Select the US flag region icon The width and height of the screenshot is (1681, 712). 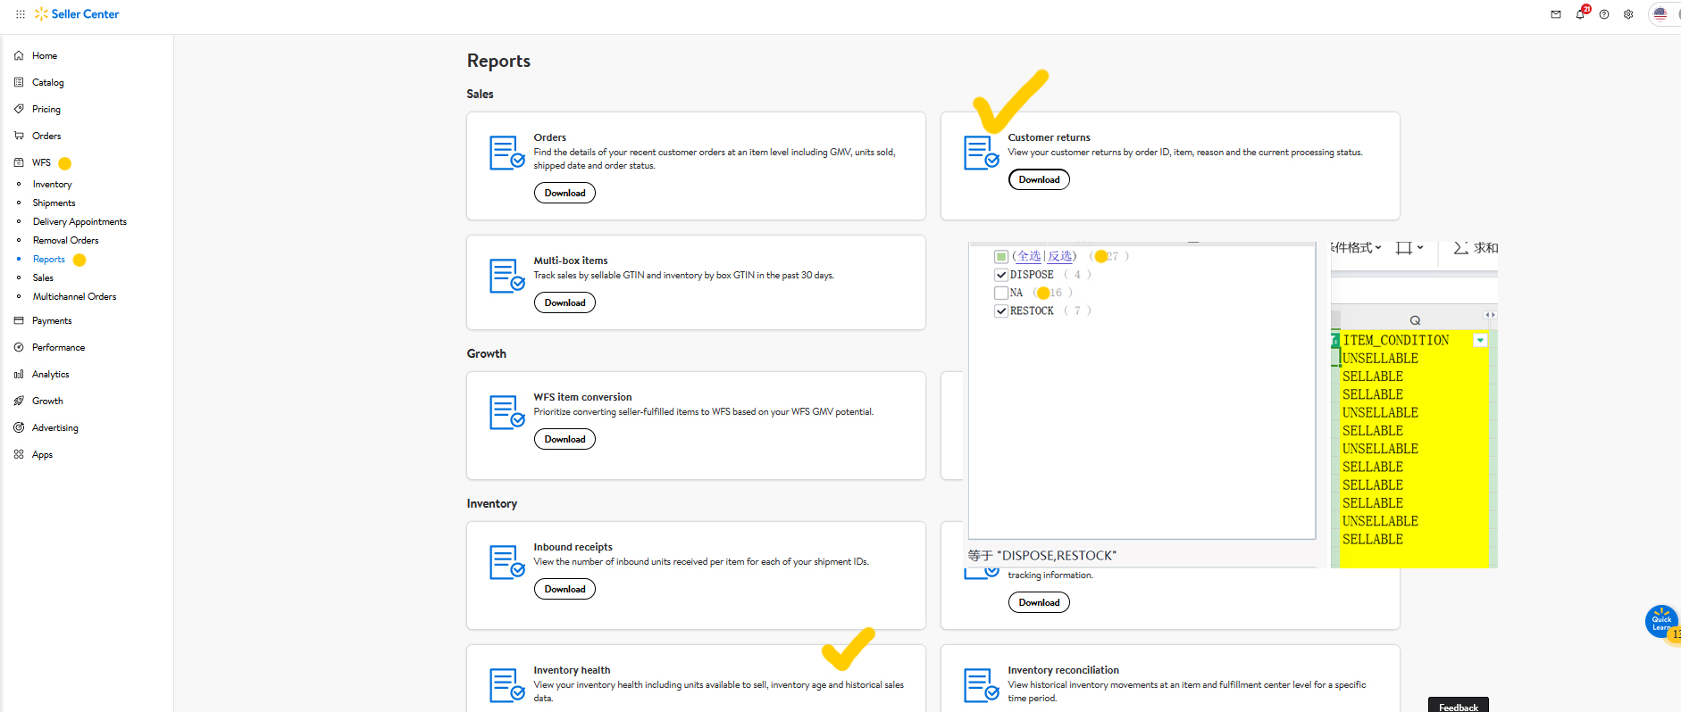coord(1660,14)
